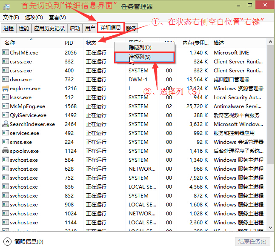Click the Task Manager title bar icon
Viewport: 275px width, 252px height.
click(7, 6)
